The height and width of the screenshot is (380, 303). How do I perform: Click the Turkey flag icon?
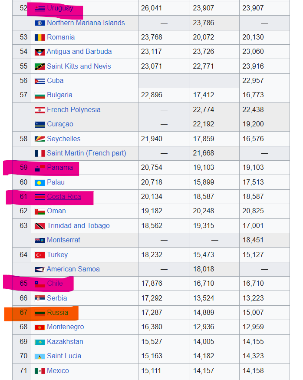40,255
